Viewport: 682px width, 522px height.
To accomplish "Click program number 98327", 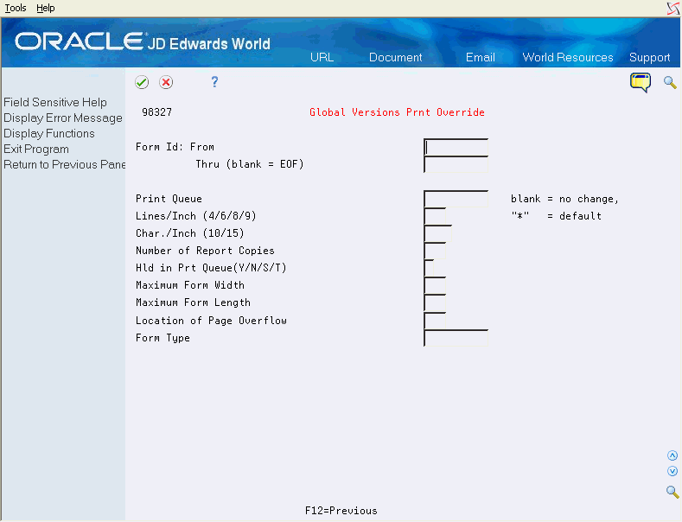I will [157, 112].
